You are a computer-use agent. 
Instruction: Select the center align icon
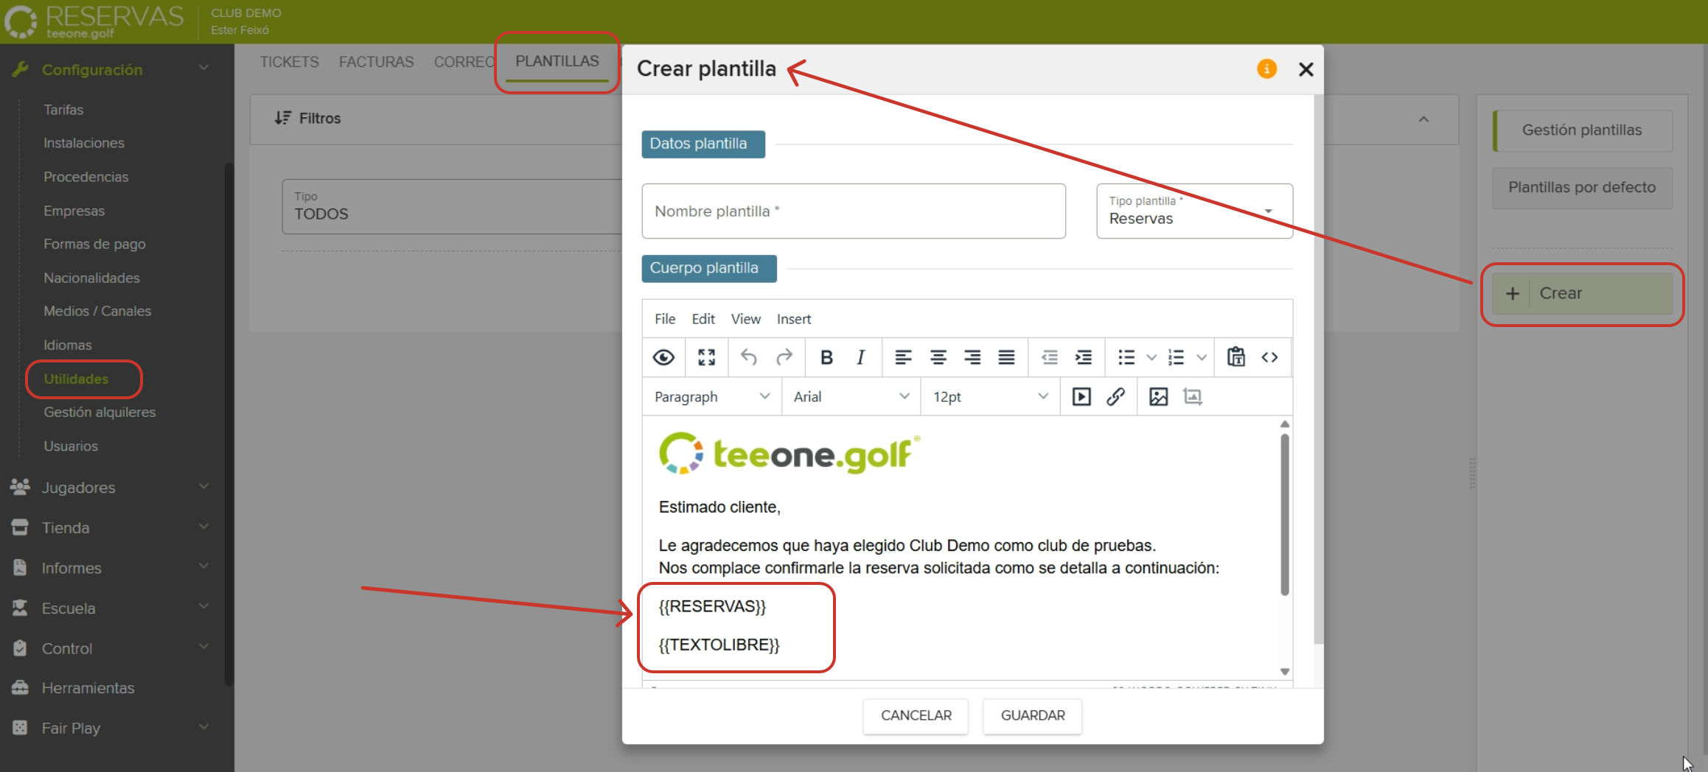(x=938, y=357)
